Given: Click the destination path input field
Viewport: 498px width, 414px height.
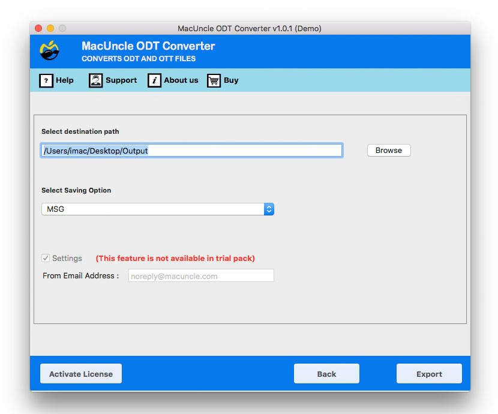Looking at the screenshot, I should (191, 150).
